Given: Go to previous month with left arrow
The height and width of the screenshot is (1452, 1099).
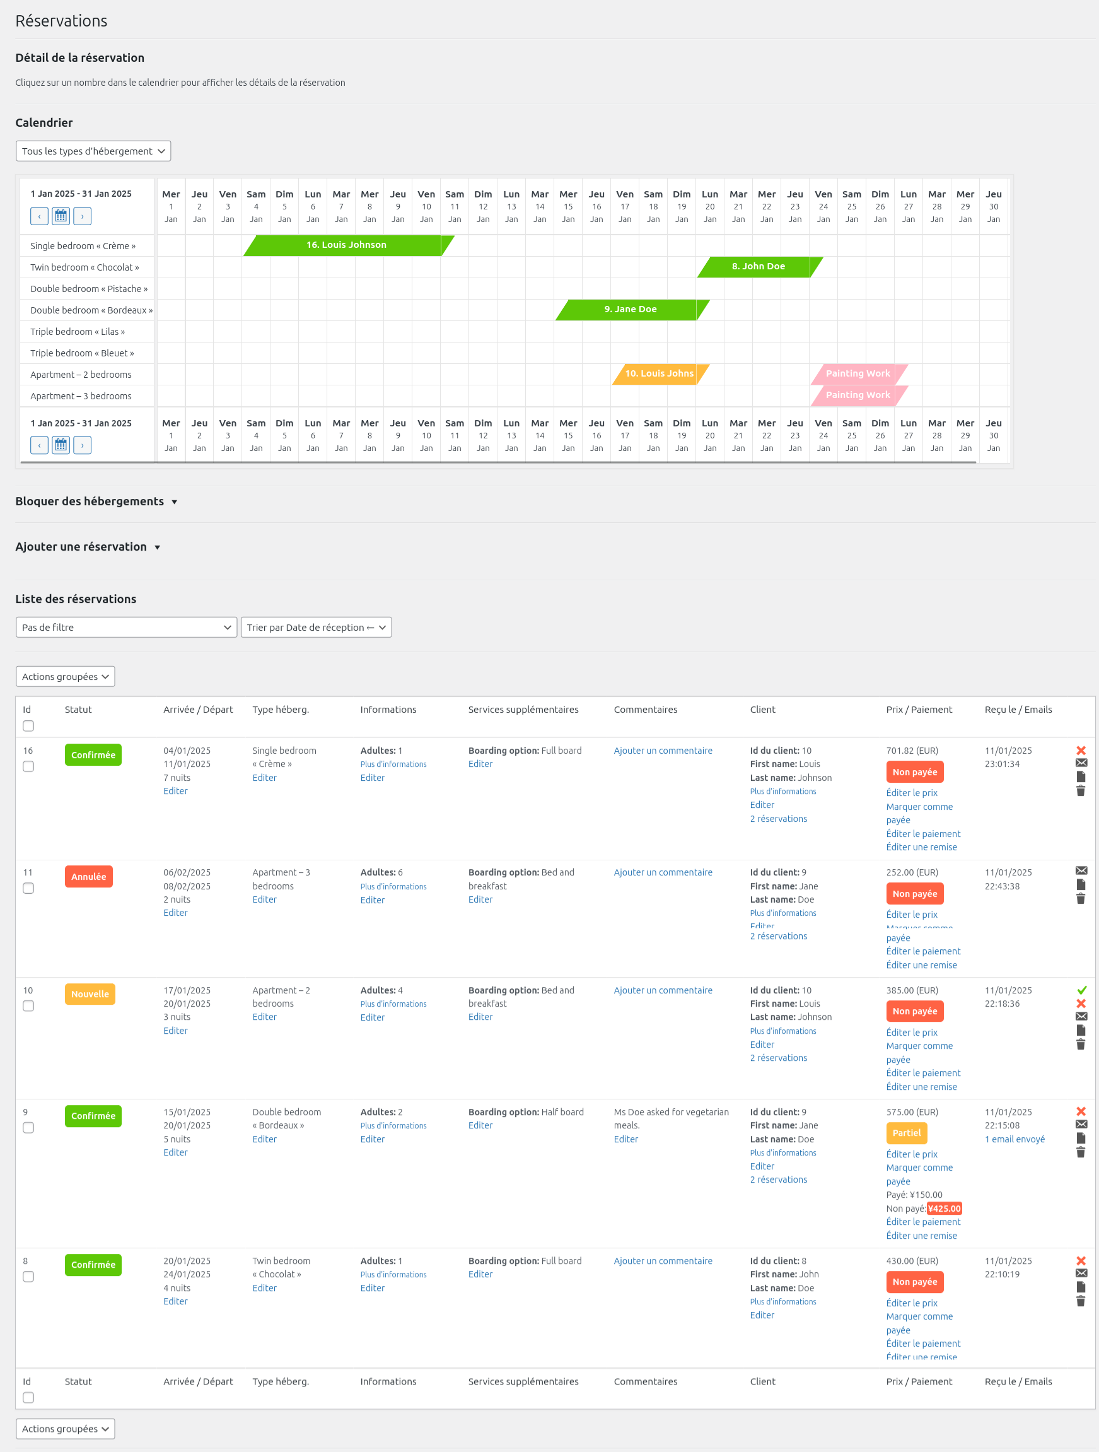Looking at the screenshot, I should click(x=38, y=216).
